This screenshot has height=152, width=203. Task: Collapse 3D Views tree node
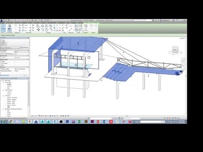[3, 96]
